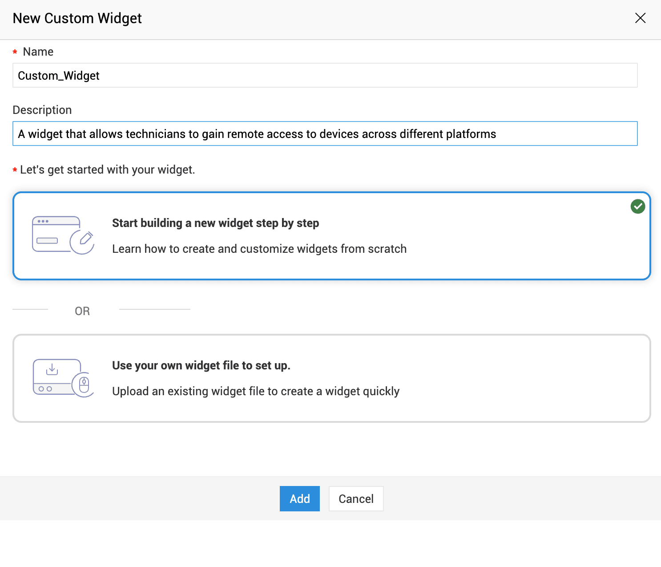The image size is (661, 567).
Task: Close the New Custom Widget dialog
Action: click(x=640, y=18)
